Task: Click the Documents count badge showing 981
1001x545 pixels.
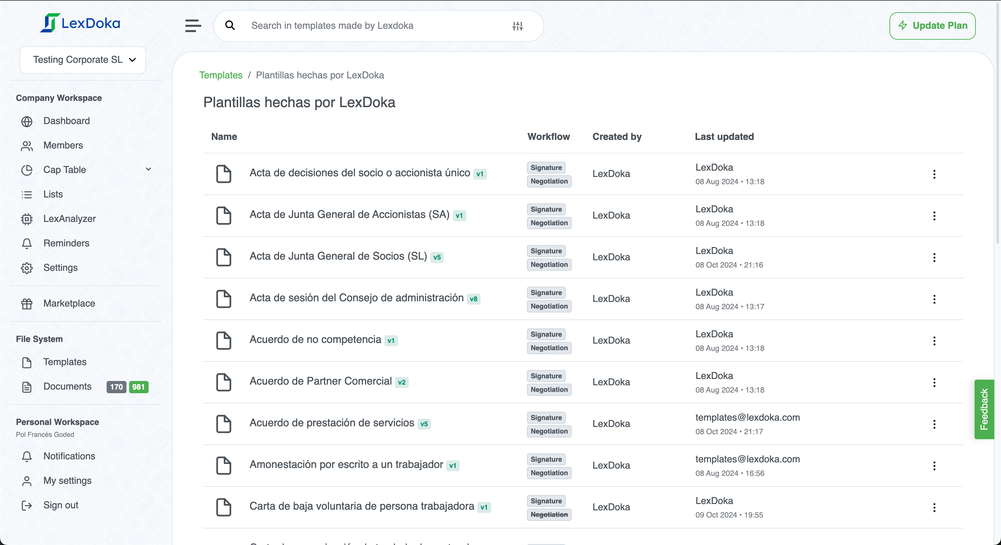Action: tap(139, 387)
